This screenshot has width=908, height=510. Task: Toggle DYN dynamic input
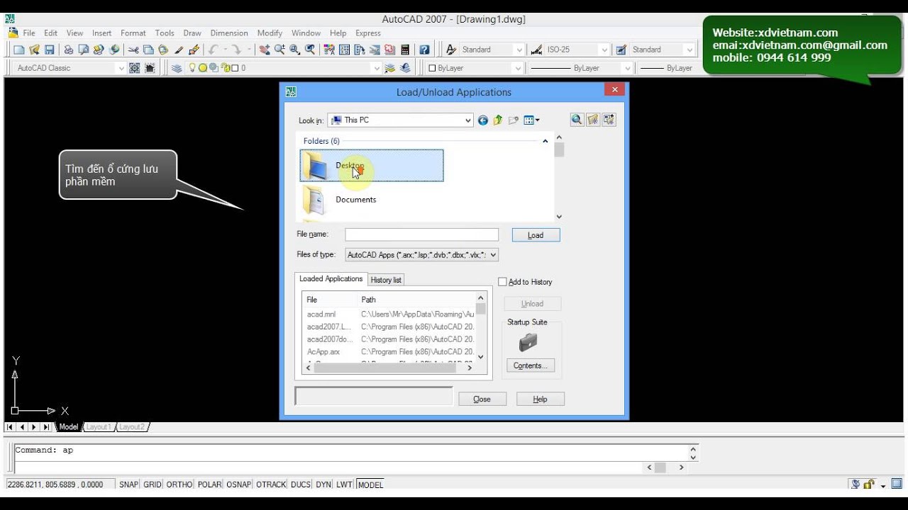coord(323,484)
